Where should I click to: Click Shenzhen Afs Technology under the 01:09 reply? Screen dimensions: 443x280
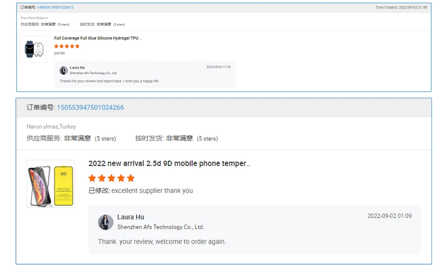160,227
